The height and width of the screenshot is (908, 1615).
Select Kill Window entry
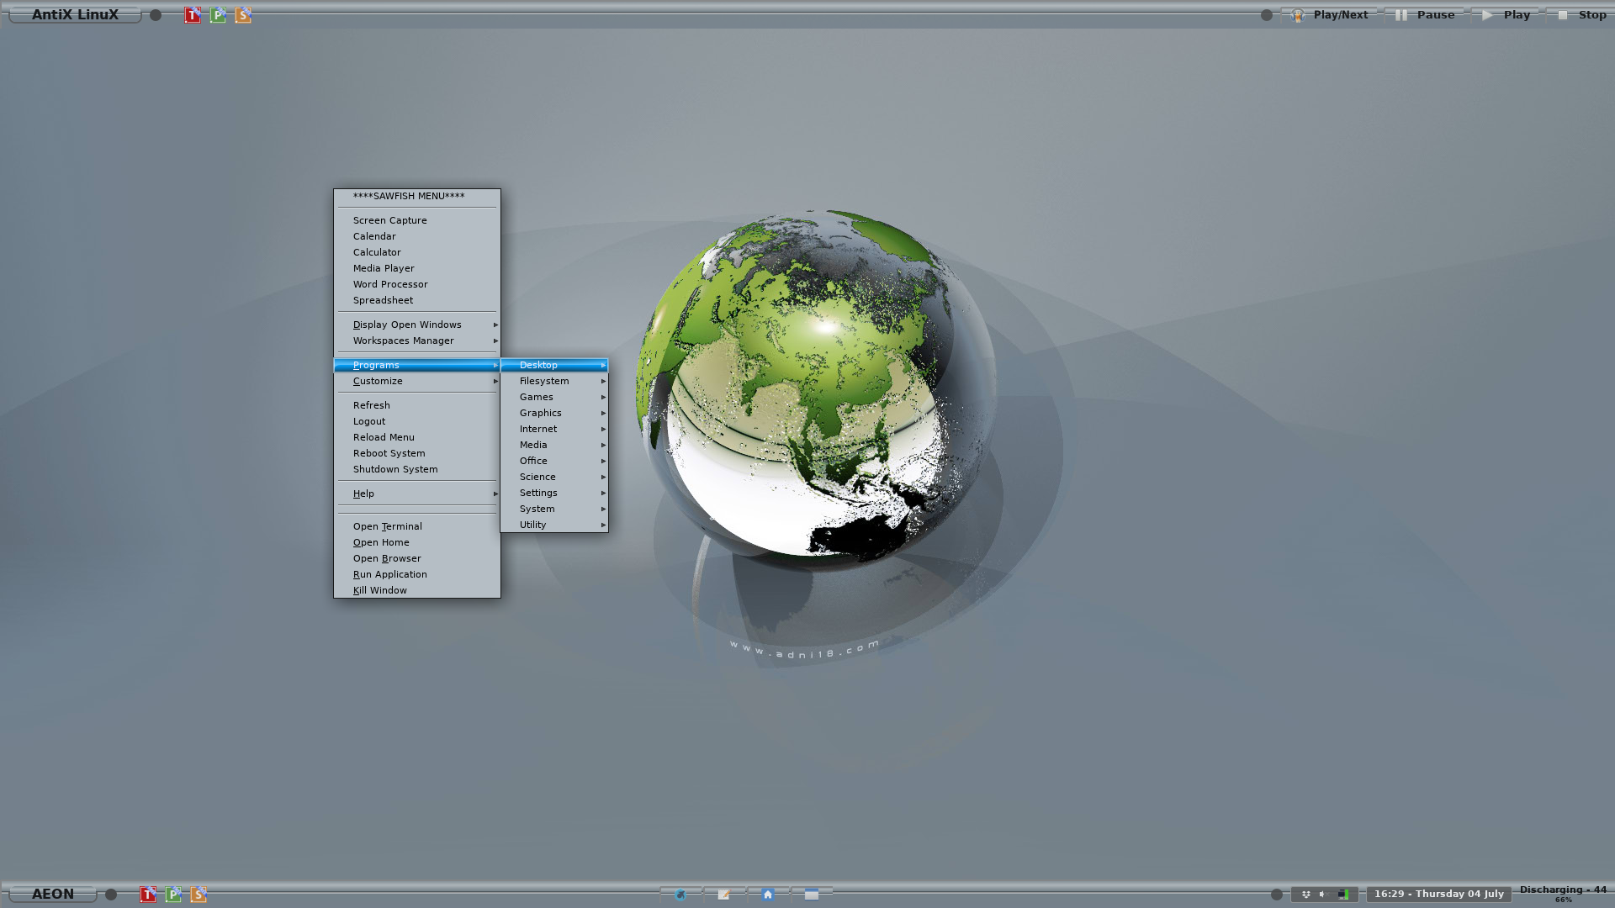click(x=417, y=590)
